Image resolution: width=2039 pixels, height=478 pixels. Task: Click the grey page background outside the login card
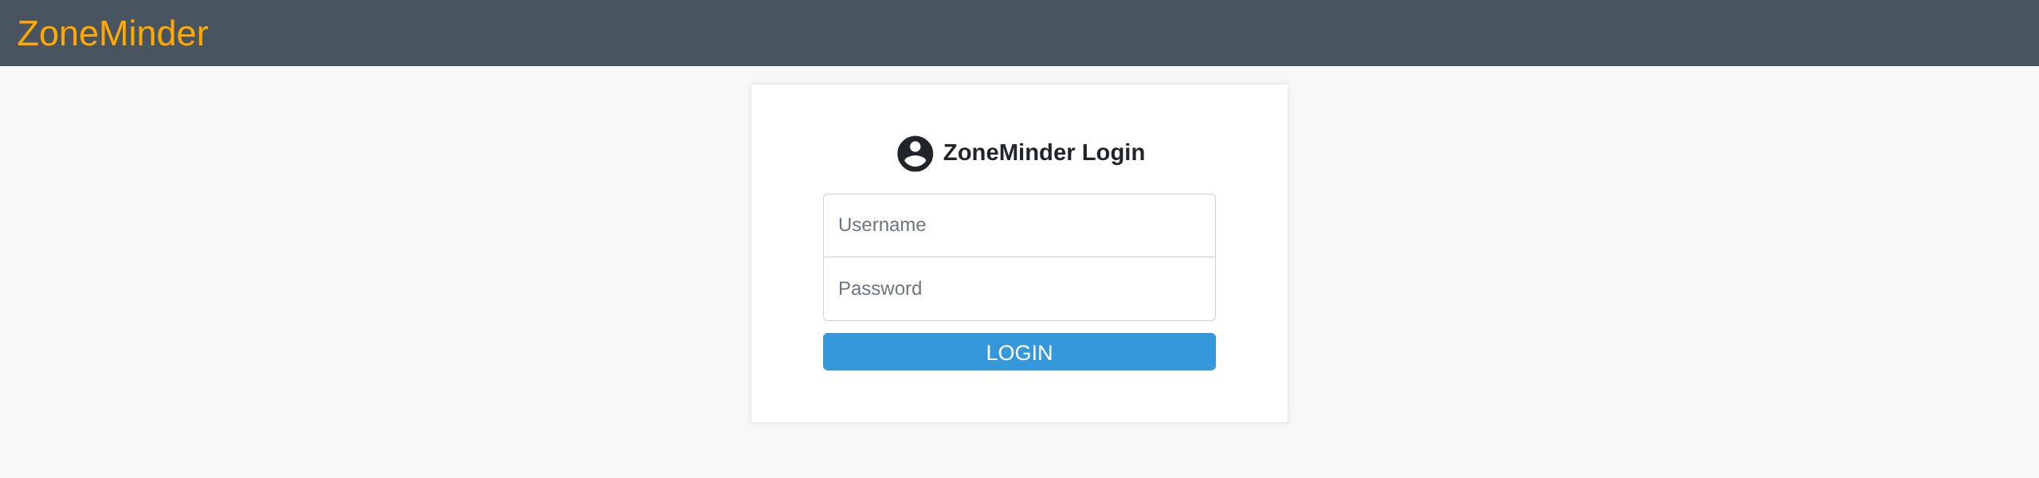[x=398, y=279]
